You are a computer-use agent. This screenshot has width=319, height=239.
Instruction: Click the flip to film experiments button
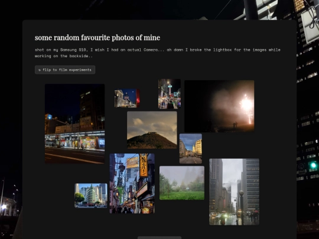[x=65, y=70]
